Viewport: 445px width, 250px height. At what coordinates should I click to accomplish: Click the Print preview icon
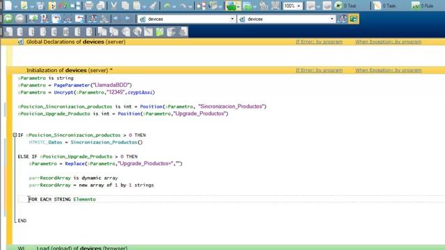click(x=100, y=6)
